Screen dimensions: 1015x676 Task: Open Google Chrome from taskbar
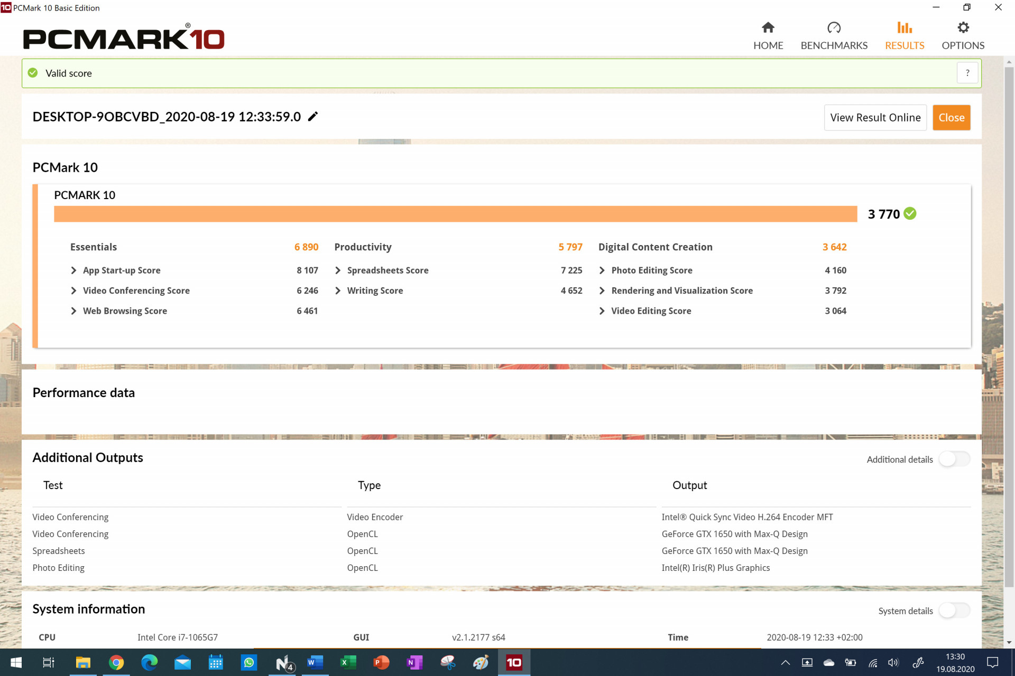[x=116, y=662]
